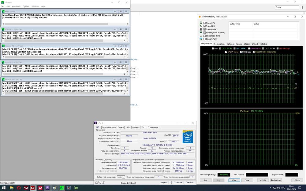The height and width of the screenshot is (191, 306).
Task: Open AIDA64 Preferences
Action: [x=276, y=180]
